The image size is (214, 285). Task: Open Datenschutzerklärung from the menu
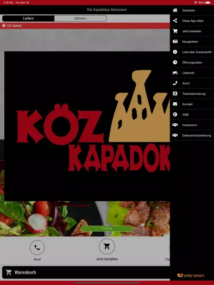(x=192, y=135)
